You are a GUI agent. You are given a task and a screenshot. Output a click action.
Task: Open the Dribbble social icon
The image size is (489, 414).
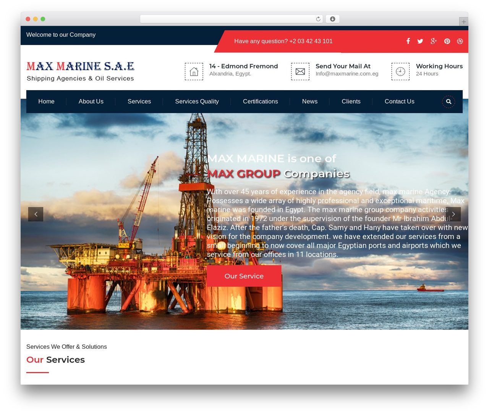[460, 41]
